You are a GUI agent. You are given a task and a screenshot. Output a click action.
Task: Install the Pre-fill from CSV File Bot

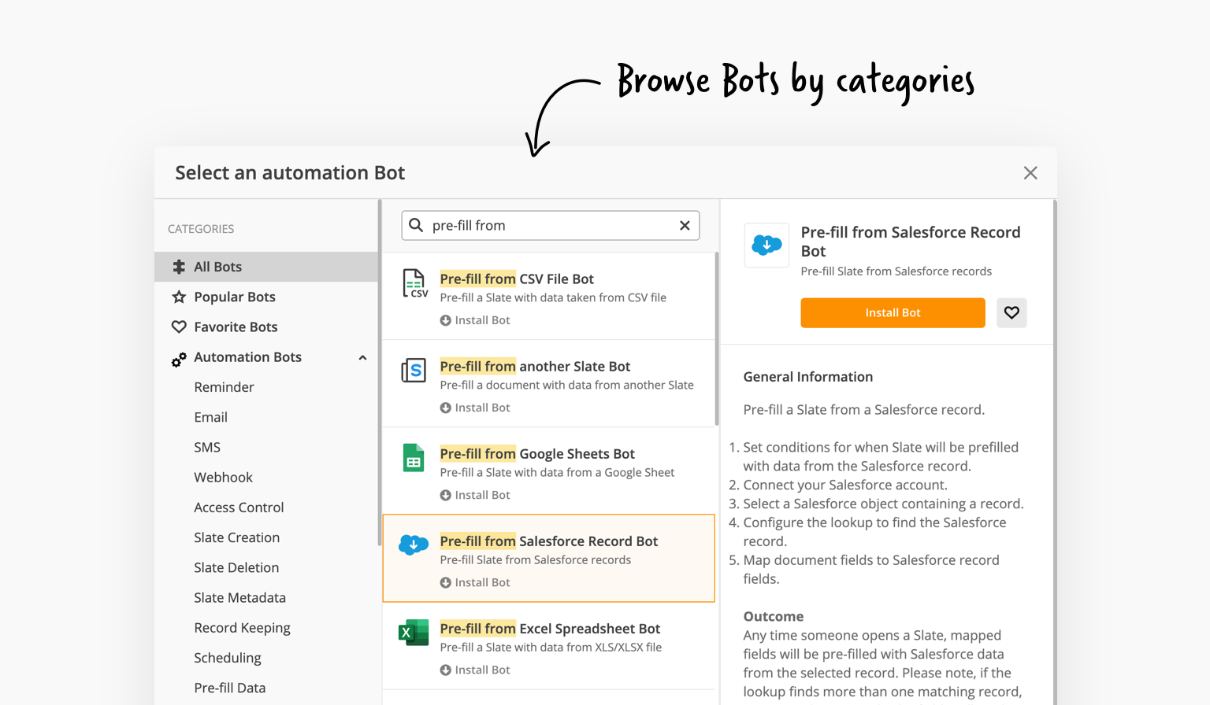pos(475,320)
